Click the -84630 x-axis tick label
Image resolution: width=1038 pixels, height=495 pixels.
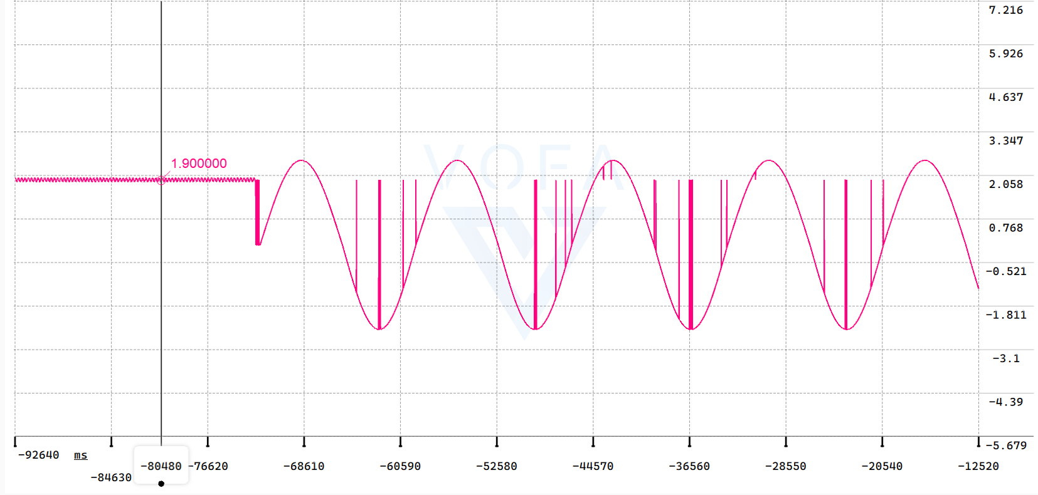[x=111, y=477]
